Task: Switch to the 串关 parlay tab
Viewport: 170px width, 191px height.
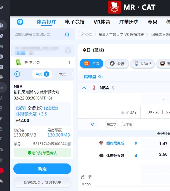Action: pyautogui.click(x=62, y=74)
